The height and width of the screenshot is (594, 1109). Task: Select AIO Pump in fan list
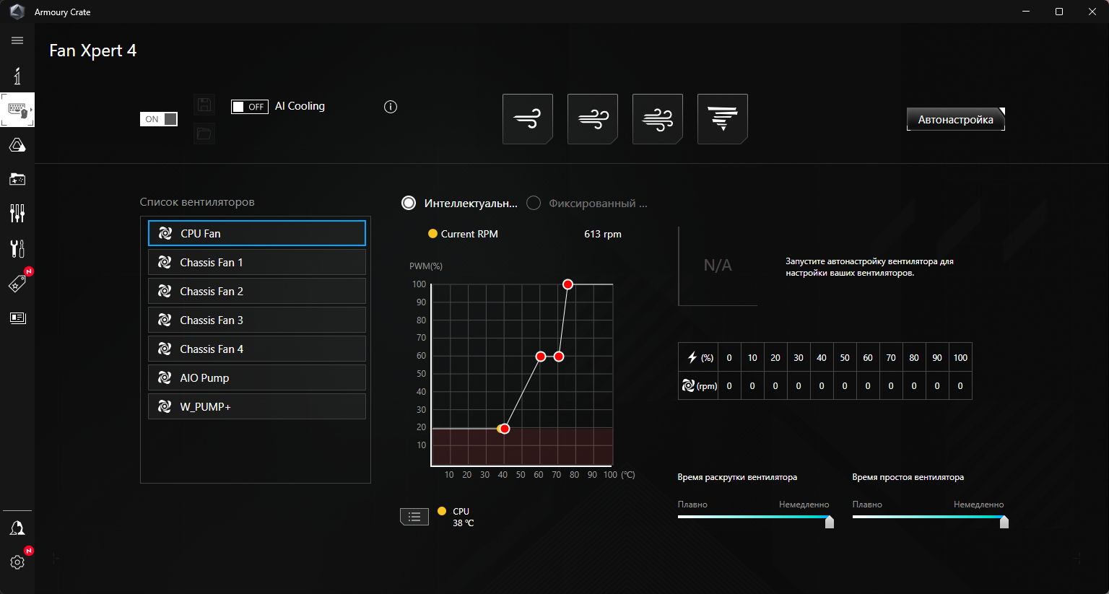coord(257,377)
